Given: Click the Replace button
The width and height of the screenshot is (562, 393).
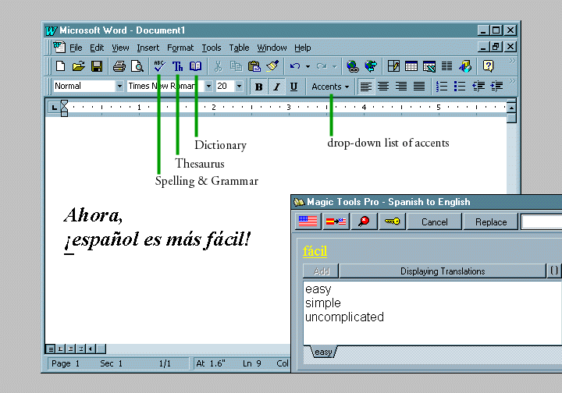Looking at the screenshot, I should click(491, 222).
